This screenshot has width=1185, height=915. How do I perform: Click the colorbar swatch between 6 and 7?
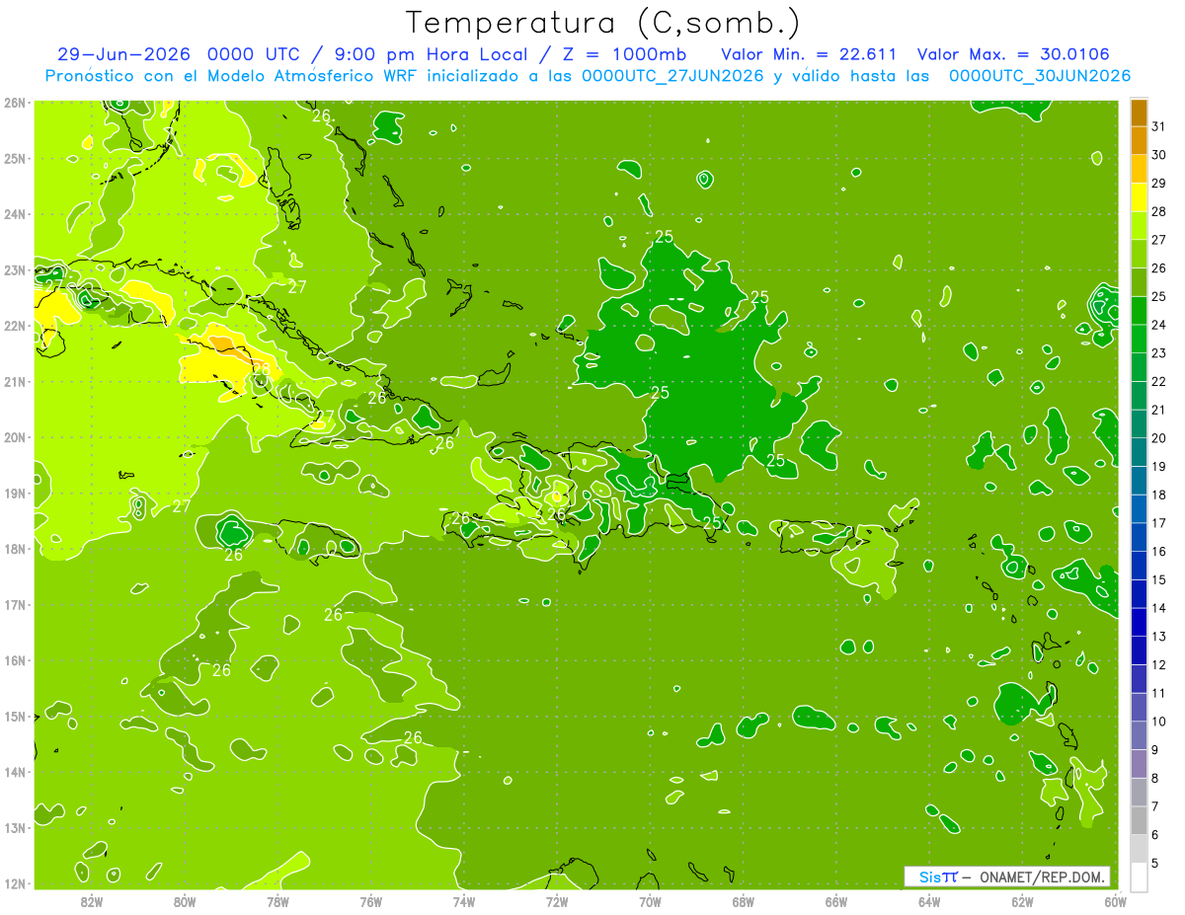(x=1139, y=819)
